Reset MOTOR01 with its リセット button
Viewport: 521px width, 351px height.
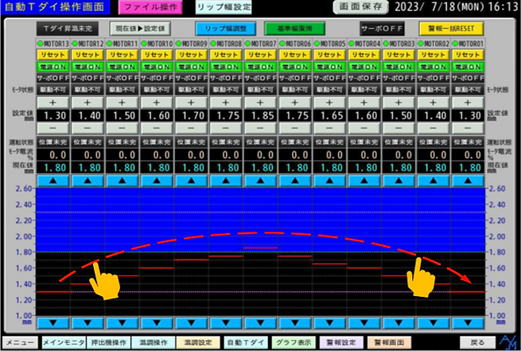[x=468, y=55]
